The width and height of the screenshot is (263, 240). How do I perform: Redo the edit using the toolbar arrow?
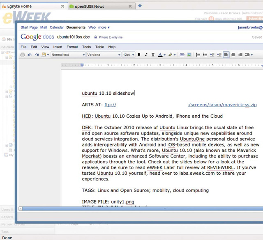(37, 55)
